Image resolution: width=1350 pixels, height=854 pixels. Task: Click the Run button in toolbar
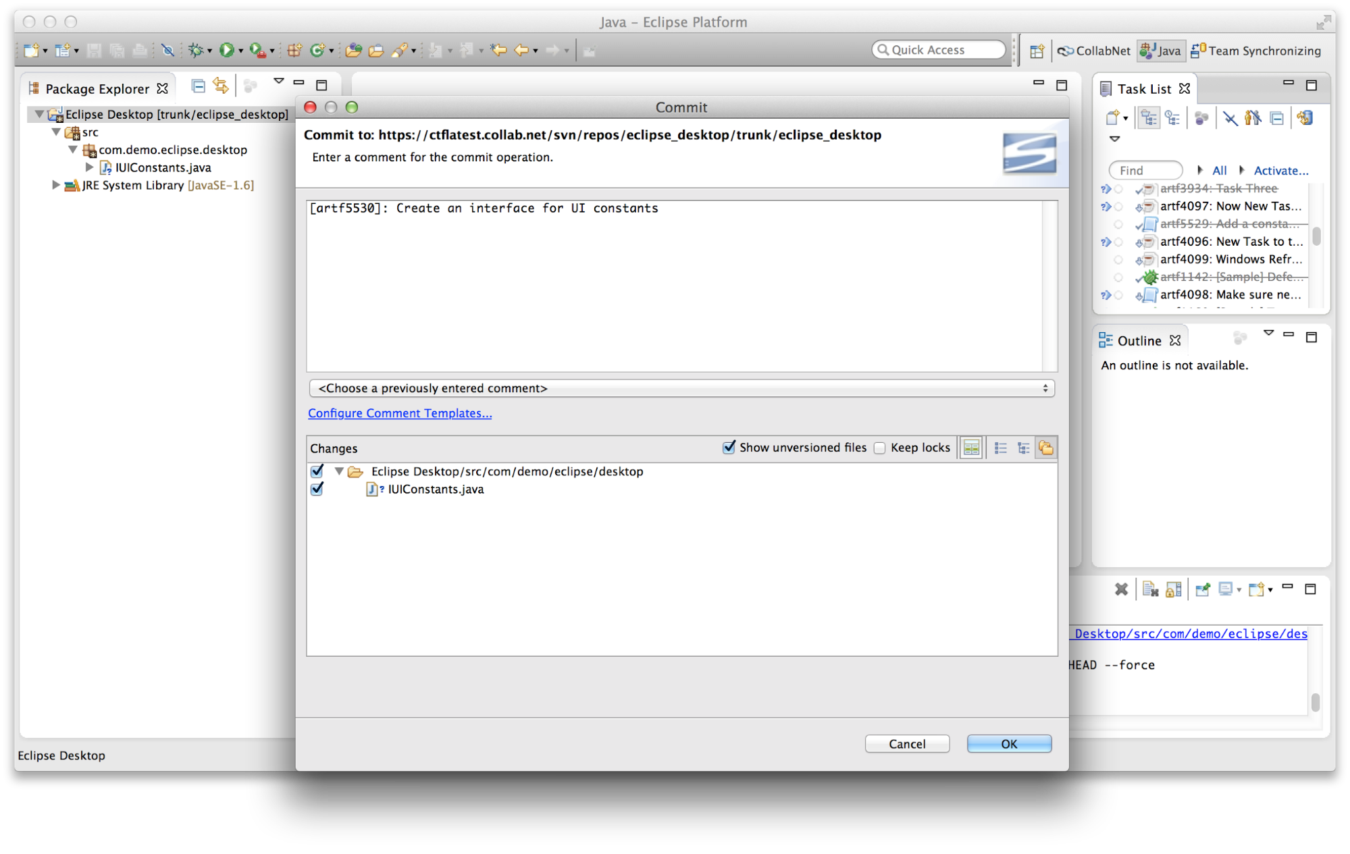point(227,50)
